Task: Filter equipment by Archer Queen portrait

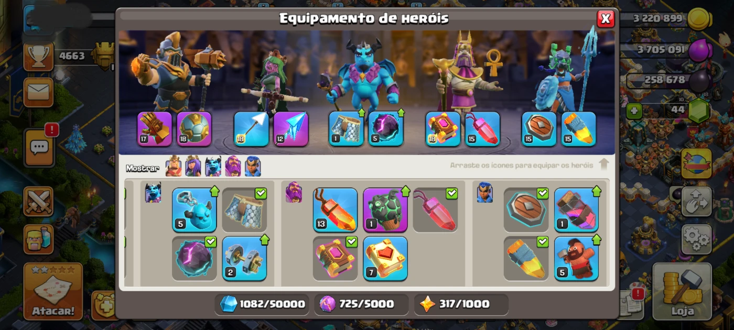Action: 193,167
